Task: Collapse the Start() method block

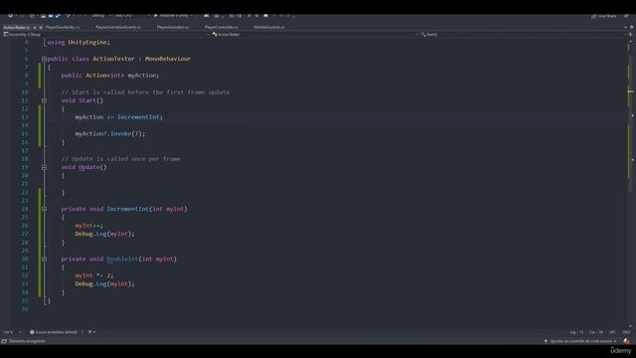Action: 44,100
